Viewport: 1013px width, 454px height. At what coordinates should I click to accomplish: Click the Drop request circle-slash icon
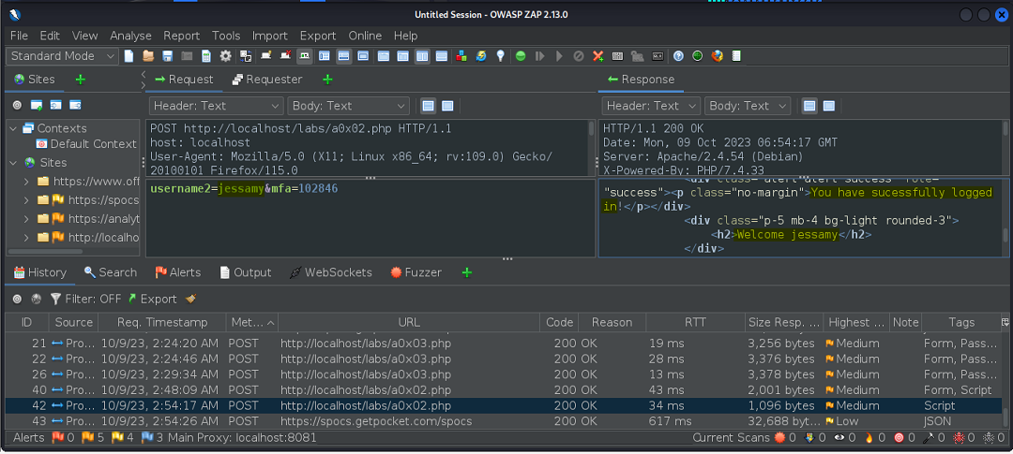[x=579, y=56]
